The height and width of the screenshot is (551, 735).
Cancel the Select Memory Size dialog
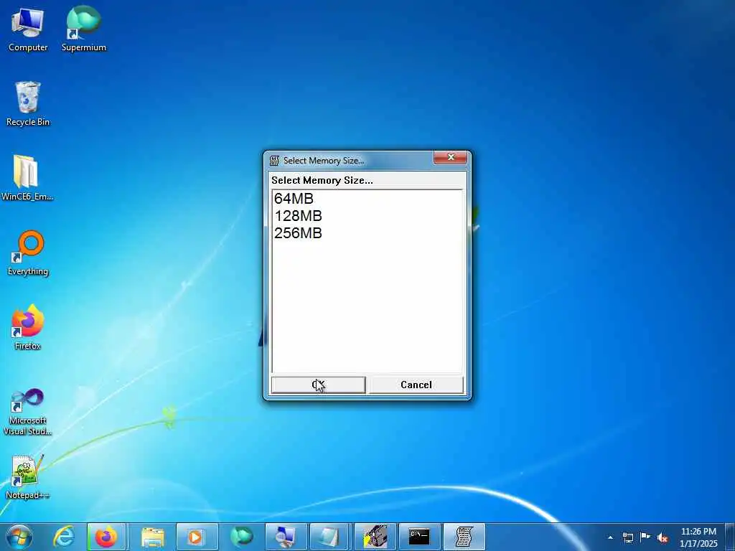416,385
